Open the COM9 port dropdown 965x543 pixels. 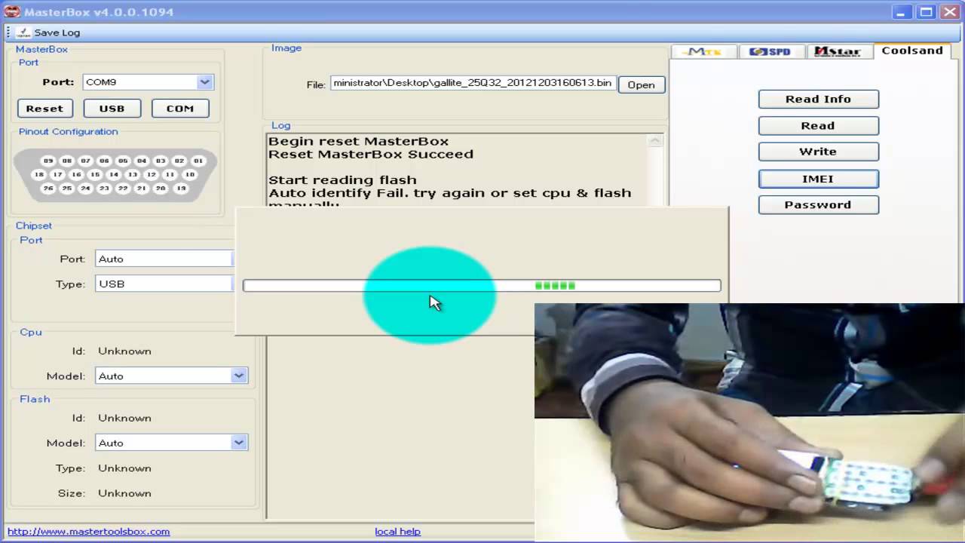click(x=204, y=82)
